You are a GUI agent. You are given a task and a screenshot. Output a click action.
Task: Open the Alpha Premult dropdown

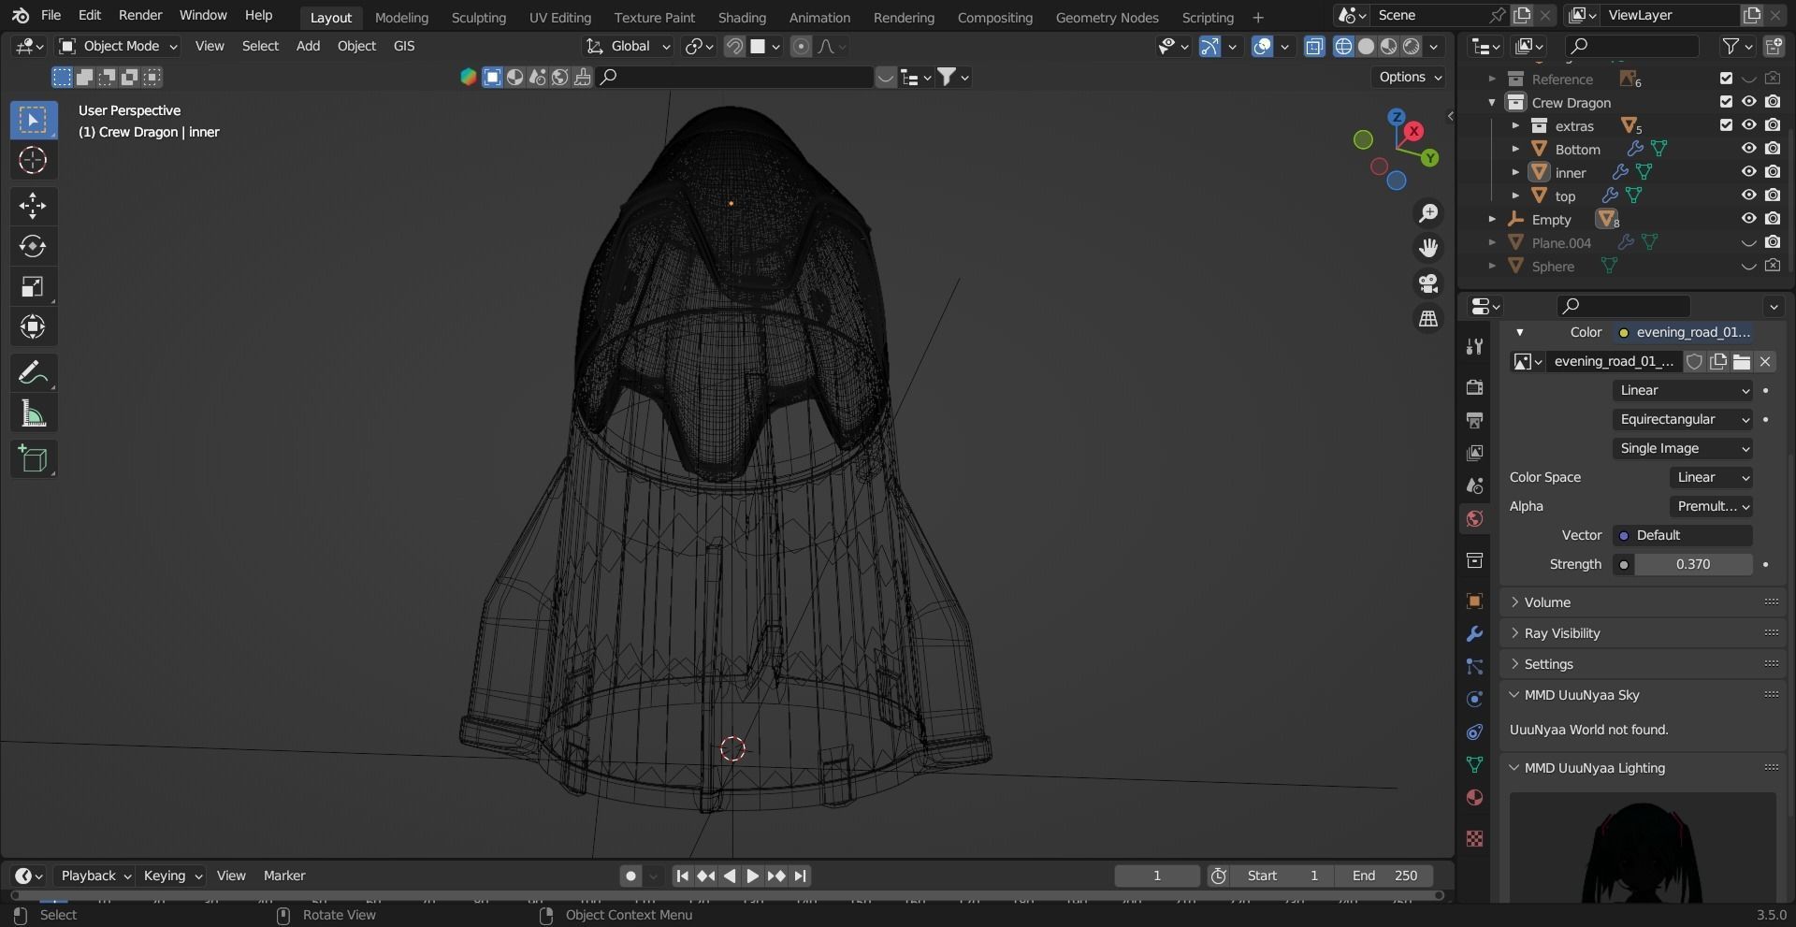click(x=1711, y=506)
